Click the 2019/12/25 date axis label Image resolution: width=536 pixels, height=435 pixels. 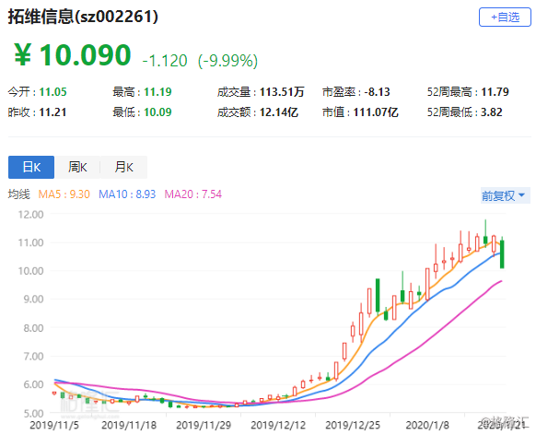[353, 425]
